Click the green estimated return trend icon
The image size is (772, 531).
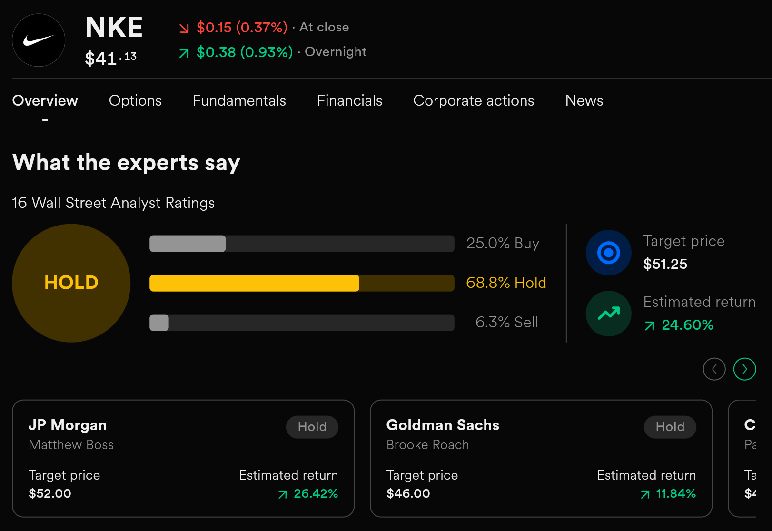pos(609,314)
